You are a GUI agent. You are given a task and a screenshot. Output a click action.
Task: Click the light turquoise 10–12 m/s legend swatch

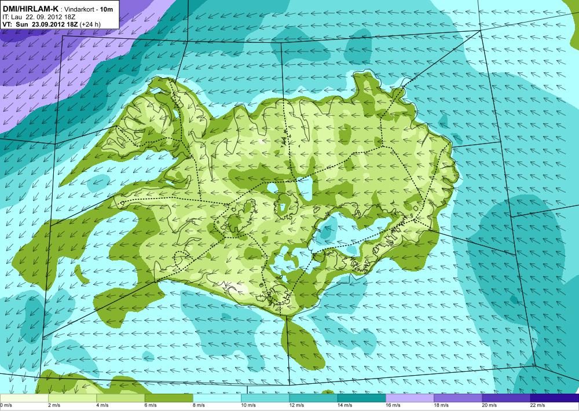click(x=265, y=398)
